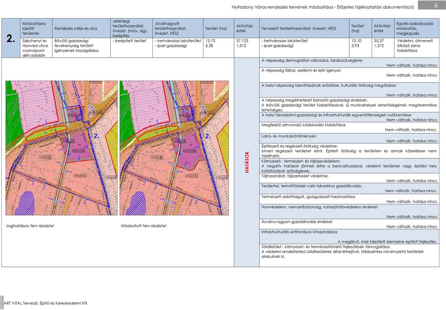Click the "Rendezés célja és oka" header
Screen dimensions: 446x310
coord(76,28)
